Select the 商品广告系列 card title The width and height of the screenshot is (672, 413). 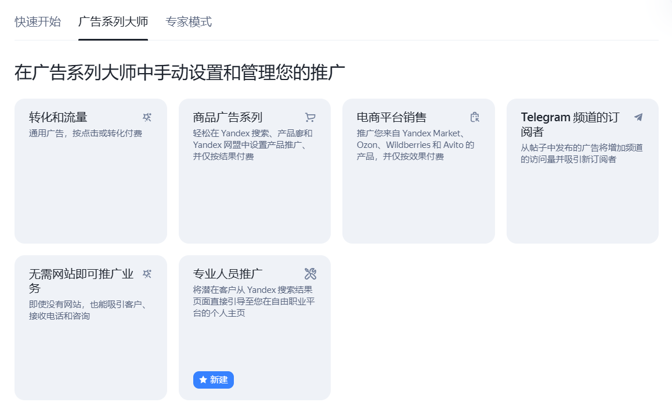point(227,117)
